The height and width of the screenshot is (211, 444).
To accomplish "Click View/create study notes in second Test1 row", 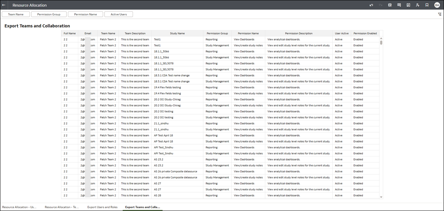I will point(248,45).
